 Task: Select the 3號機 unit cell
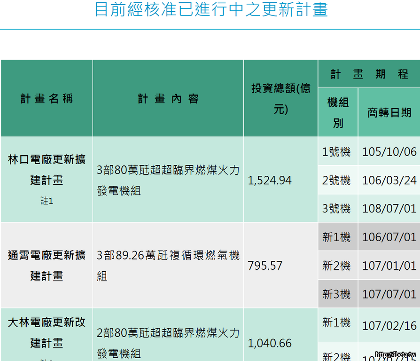pos(336,208)
